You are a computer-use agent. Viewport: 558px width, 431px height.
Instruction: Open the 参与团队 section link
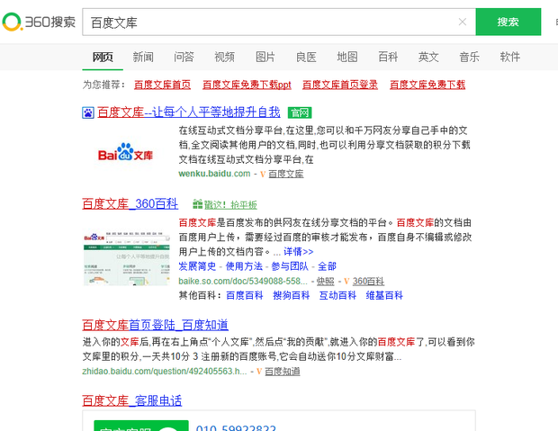pos(290,266)
